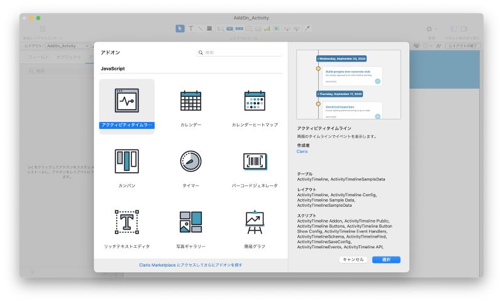503x303 pixels.
Task: Open the Claris Marketplace link
Action: coord(191,265)
